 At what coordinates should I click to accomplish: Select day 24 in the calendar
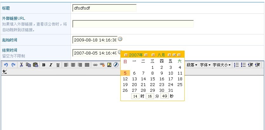171,84
